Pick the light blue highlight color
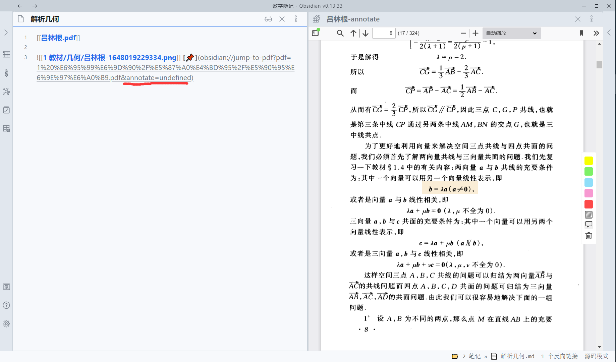The width and height of the screenshot is (616, 362). coord(589,182)
